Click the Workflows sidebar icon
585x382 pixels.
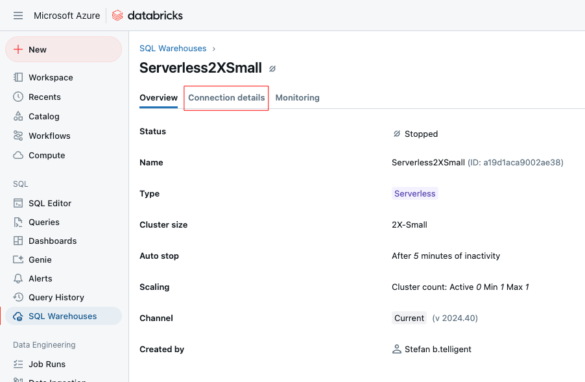(18, 136)
